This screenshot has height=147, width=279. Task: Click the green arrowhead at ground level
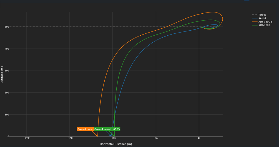coord(114,136)
